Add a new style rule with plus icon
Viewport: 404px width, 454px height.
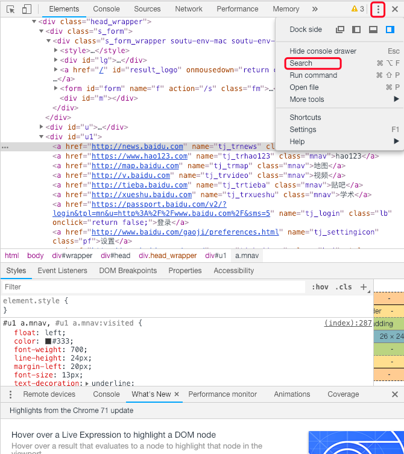click(x=364, y=287)
